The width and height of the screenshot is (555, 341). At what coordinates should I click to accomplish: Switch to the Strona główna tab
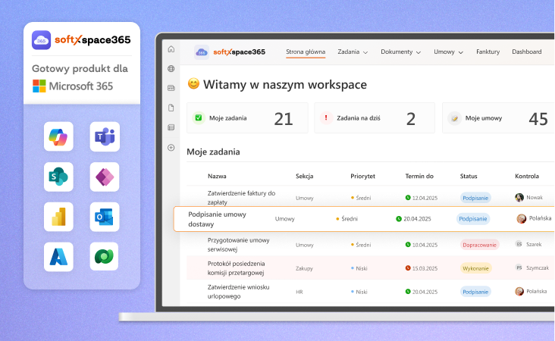point(306,52)
